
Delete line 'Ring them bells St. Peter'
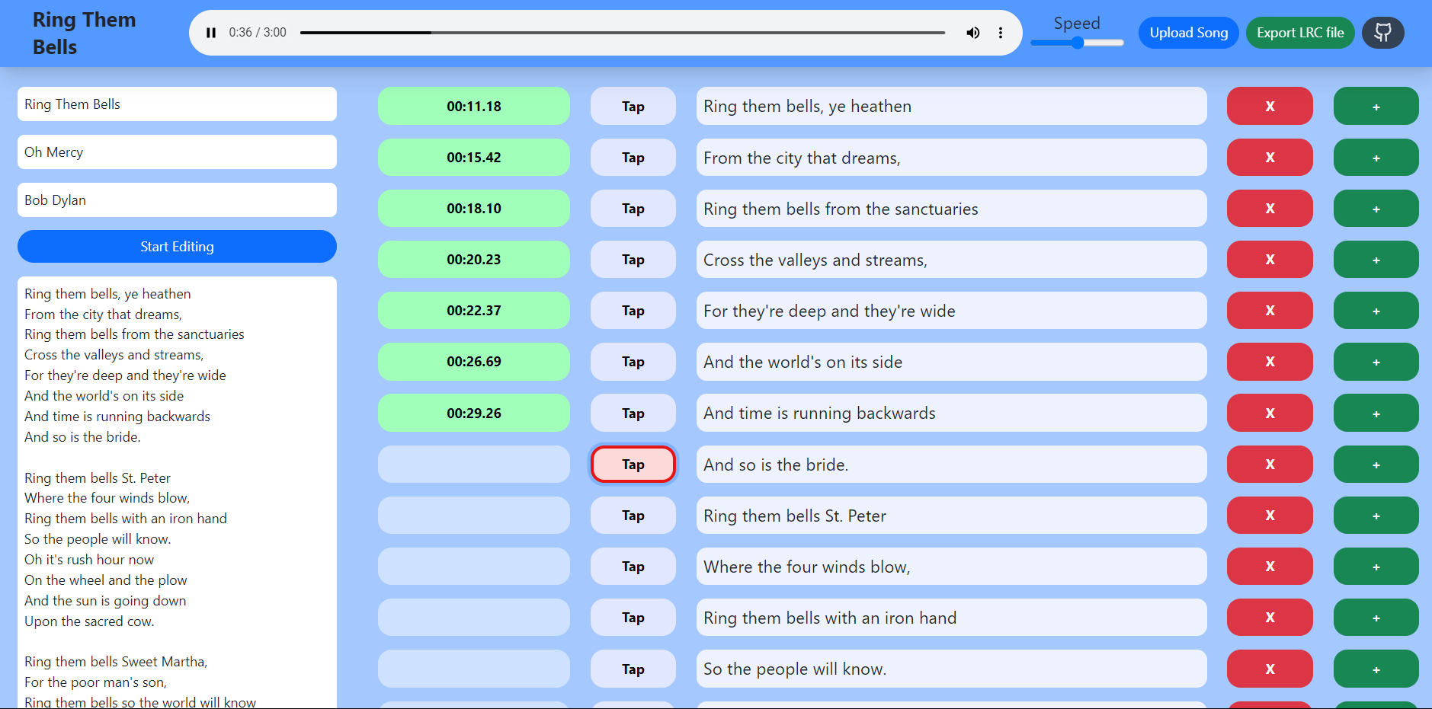pos(1270,516)
